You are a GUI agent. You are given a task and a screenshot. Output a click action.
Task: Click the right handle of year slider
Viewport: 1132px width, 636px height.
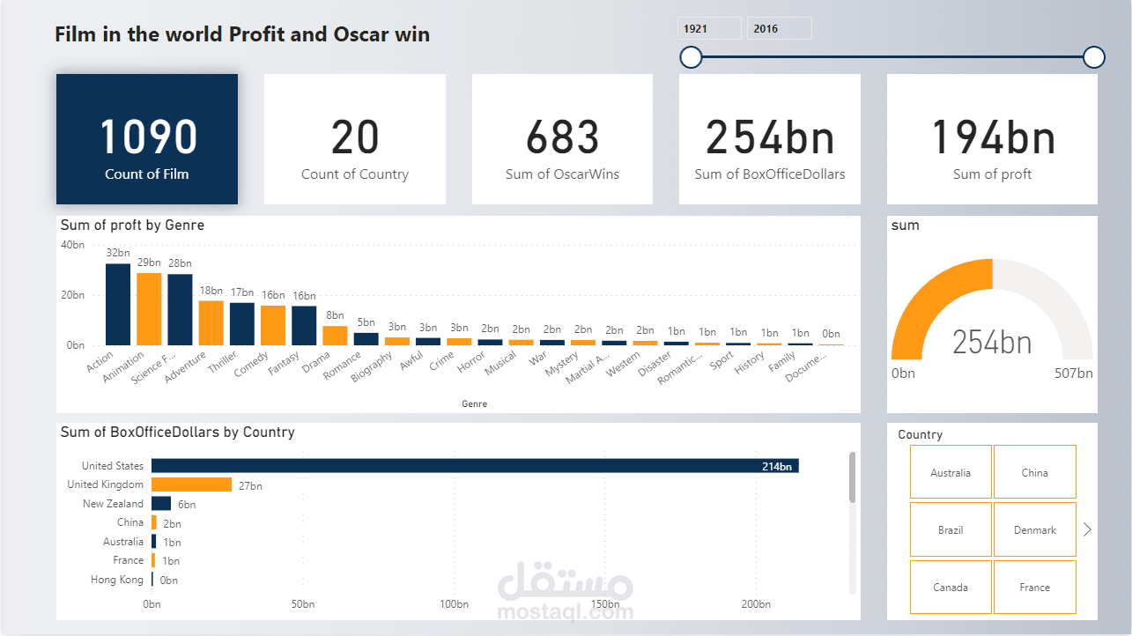[x=1093, y=57]
